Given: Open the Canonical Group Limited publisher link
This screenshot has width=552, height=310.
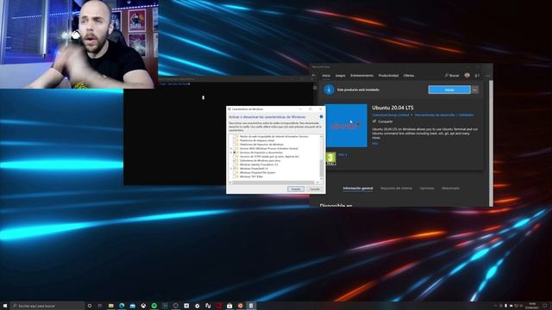Looking at the screenshot, I should [x=391, y=115].
